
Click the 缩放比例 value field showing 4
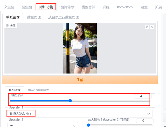coord(142,96)
